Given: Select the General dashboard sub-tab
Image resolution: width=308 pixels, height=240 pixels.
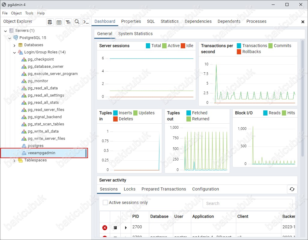Looking at the screenshot, I should coord(105,34).
